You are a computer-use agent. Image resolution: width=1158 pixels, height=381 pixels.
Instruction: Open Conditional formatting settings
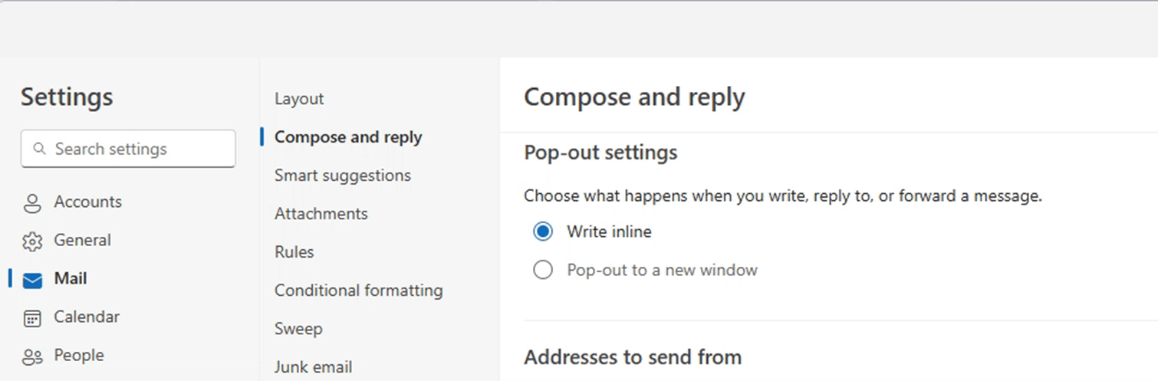click(359, 291)
